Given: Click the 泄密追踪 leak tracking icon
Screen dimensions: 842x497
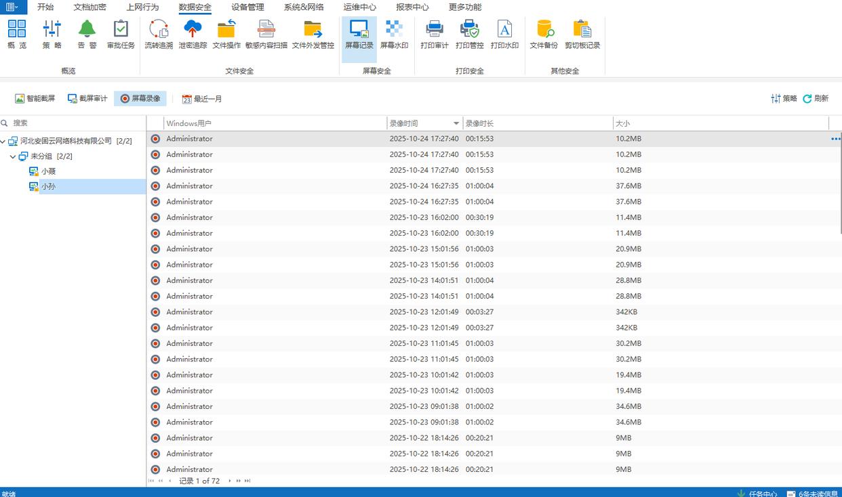Looking at the screenshot, I should pyautogui.click(x=193, y=34).
